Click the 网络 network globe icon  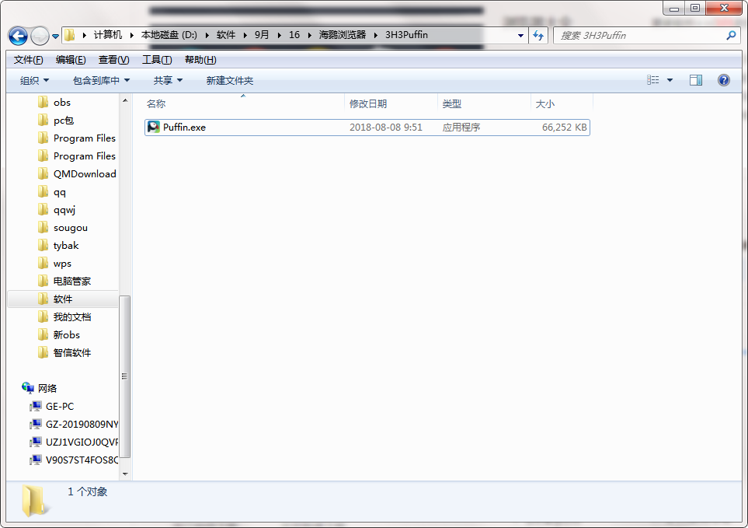(x=28, y=388)
